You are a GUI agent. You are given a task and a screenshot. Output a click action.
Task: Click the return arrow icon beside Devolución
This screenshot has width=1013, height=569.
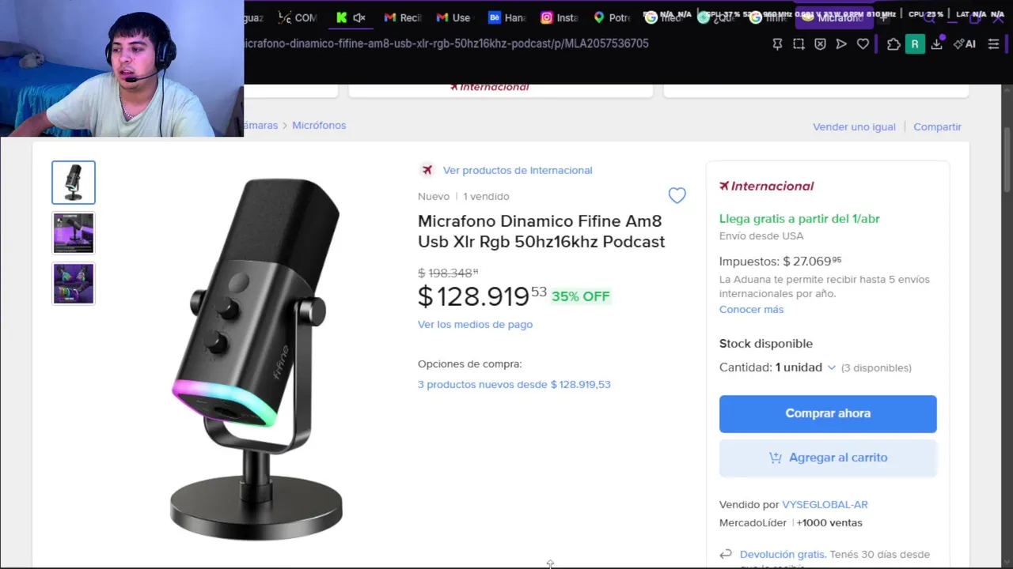click(725, 555)
